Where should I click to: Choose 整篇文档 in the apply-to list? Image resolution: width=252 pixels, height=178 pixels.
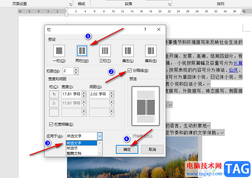82,153
